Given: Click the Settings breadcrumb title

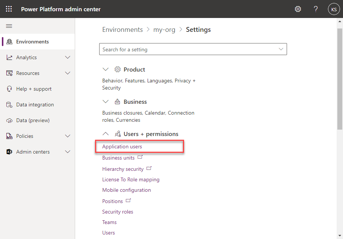Looking at the screenshot, I should [x=198, y=30].
